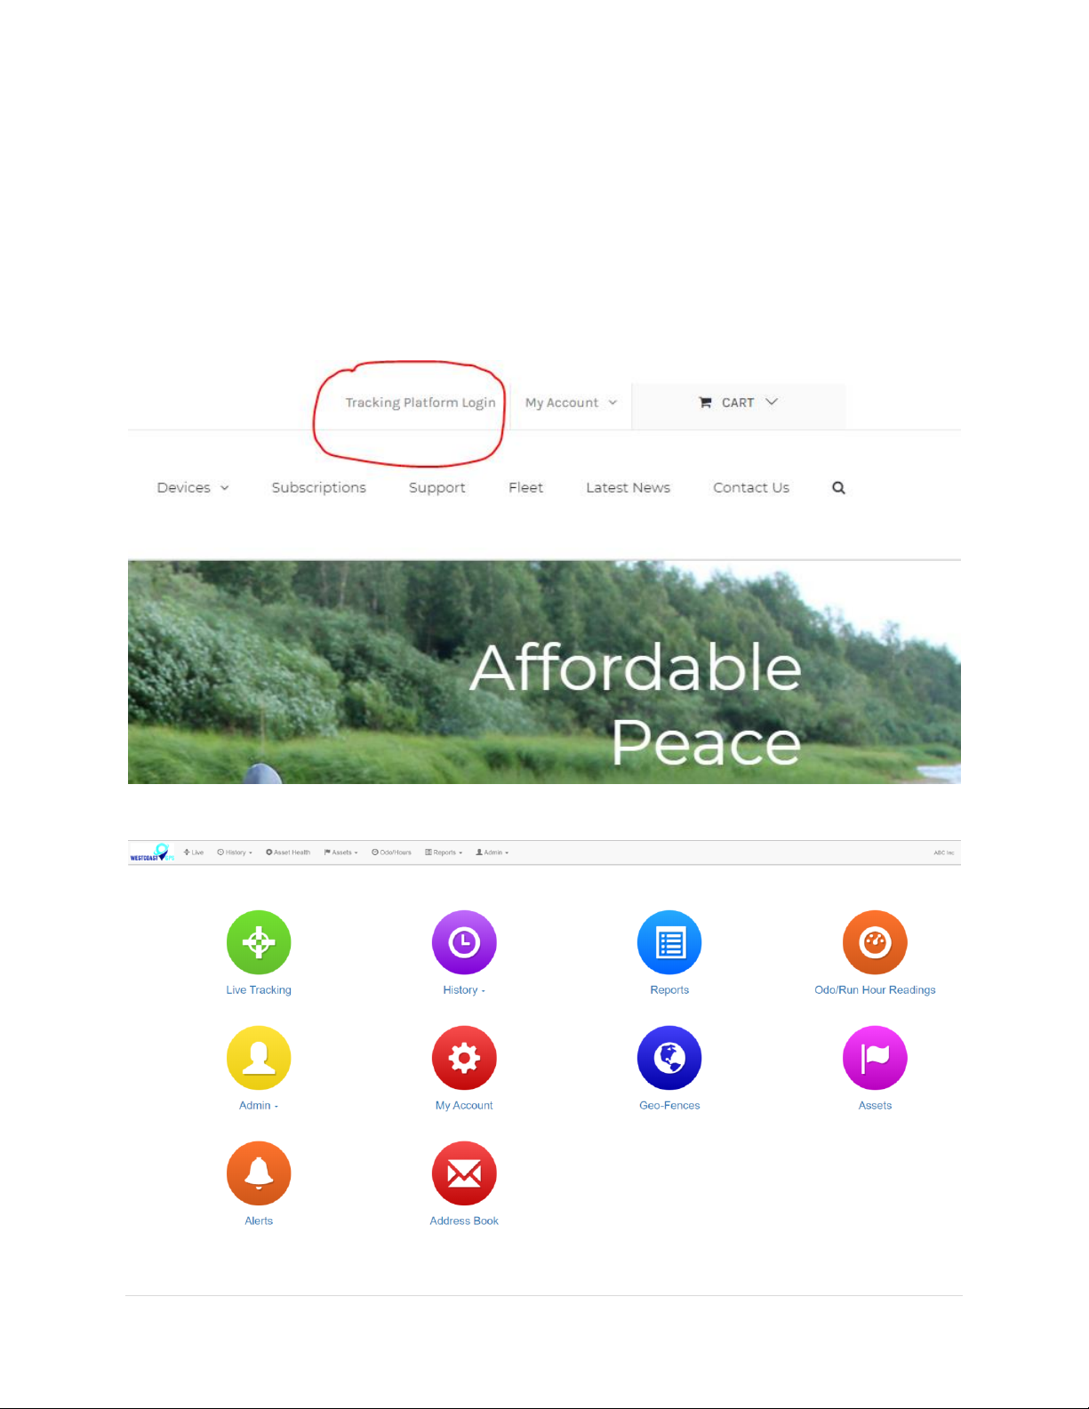Viewport: 1089px width, 1409px height.
Task: Click the purple History clock icon
Action: (464, 942)
